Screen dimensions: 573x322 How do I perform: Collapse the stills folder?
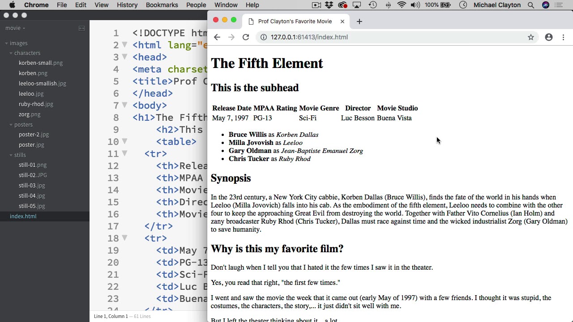point(11,155)
